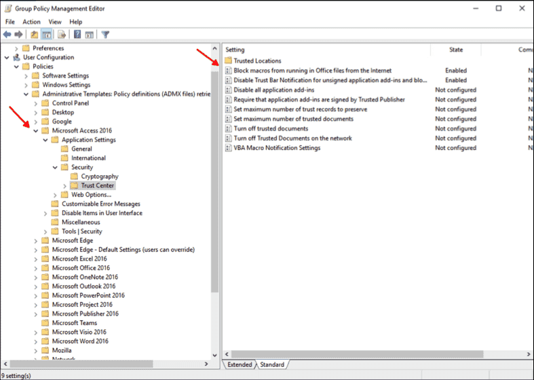Collapse the Security node
The width and height of the screenshot is (534, 380).
pyautogui.click(x=55, y=168)
